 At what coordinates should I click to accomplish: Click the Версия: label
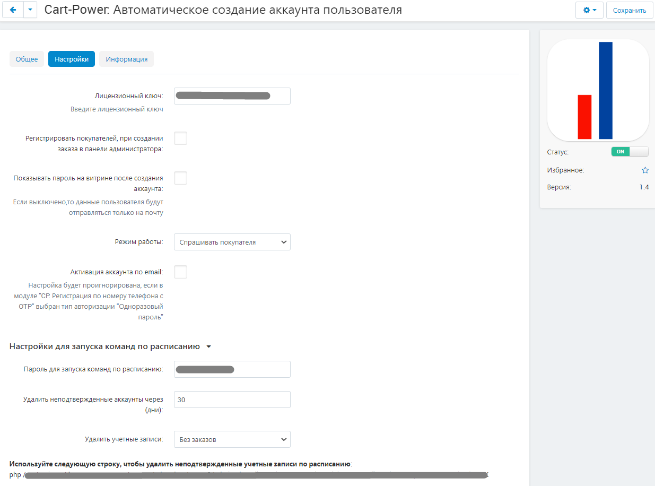(559, 187)
